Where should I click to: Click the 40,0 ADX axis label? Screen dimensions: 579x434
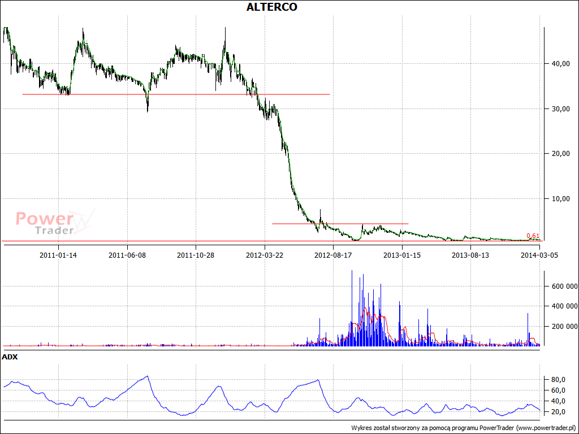pyautogui.click(x=559, y=401)
